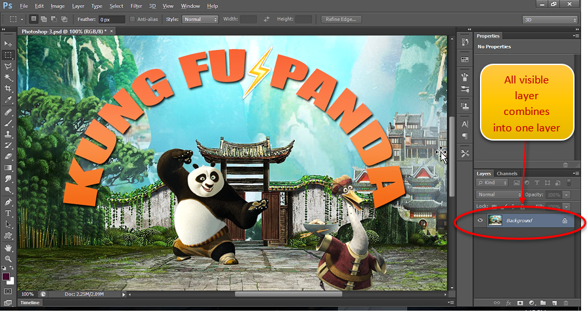
Task: Select the Zoom tool in toolbox
Action: [x=8, y=259]
